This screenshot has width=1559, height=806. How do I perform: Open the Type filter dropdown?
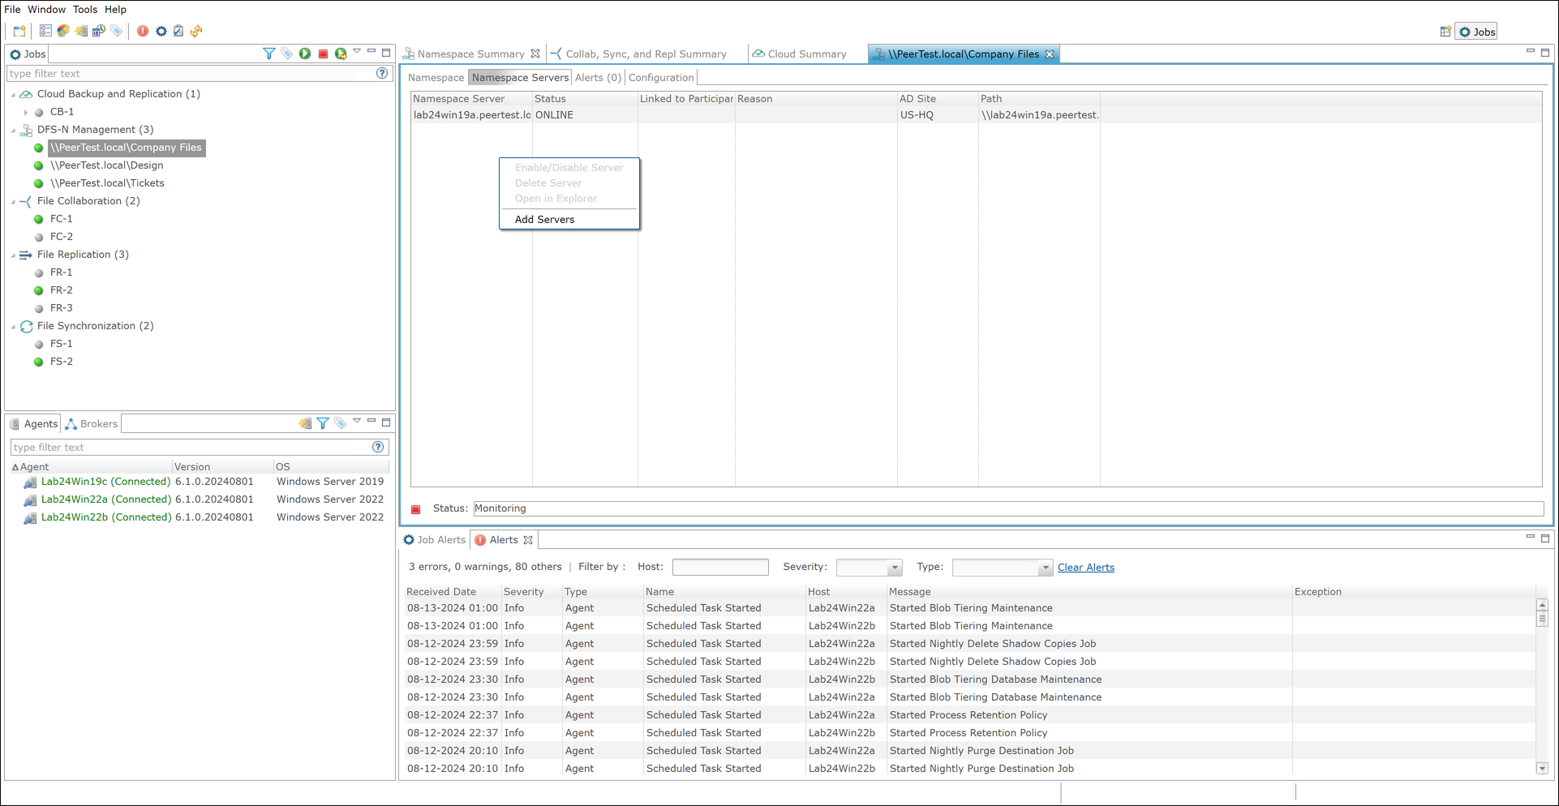tap(1045, 568)
